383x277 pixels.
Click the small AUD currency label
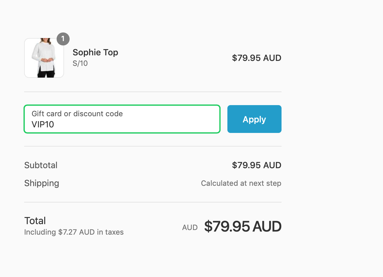coord(190,228)
